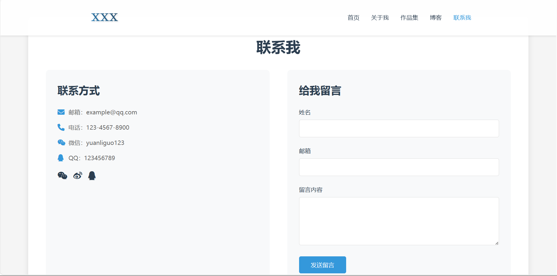The width and height of the screenshot is (557, 276).
Task: Open the Weibo social icon
Action: 78,176
